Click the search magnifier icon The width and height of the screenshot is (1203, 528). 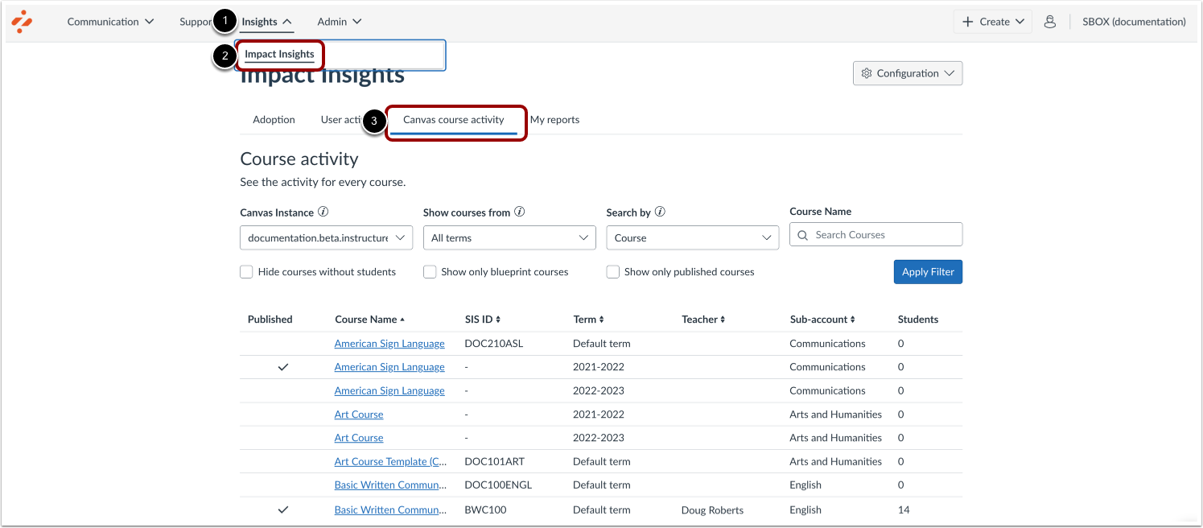click(803, 235)
